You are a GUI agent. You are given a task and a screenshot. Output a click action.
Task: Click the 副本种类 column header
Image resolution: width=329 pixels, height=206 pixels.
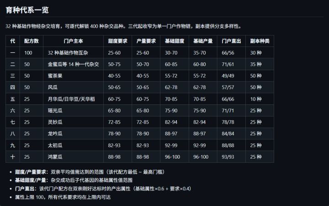pyautogui.click(x=260, y=41)
